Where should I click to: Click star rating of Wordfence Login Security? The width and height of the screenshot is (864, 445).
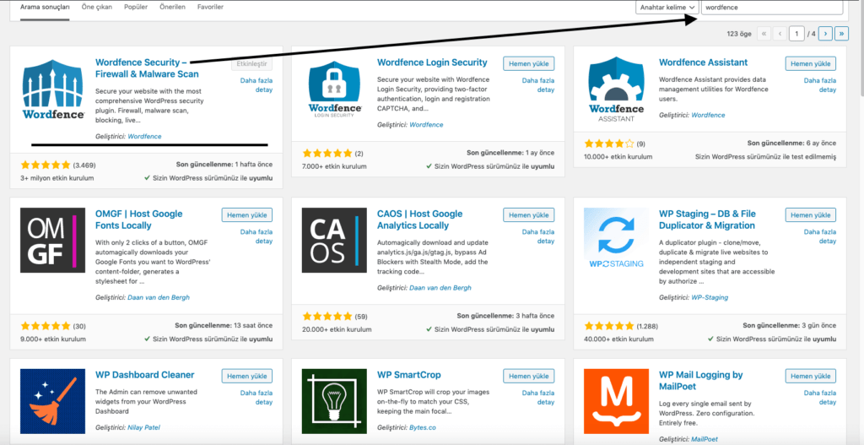coord(327,154)
